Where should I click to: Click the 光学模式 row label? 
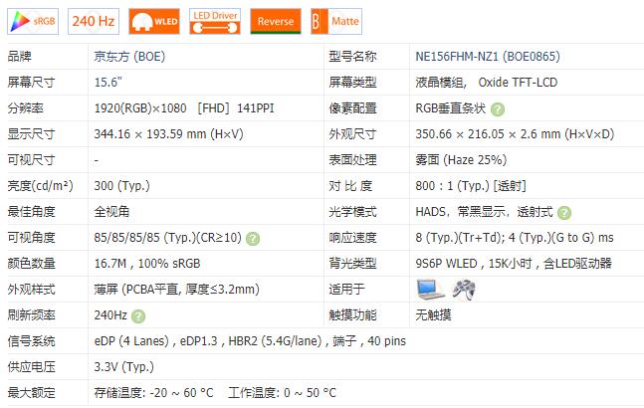click(x=352, y=211)
